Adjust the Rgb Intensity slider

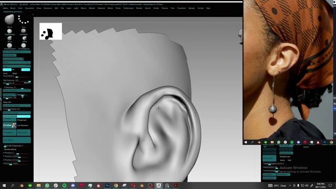point(17,80)
